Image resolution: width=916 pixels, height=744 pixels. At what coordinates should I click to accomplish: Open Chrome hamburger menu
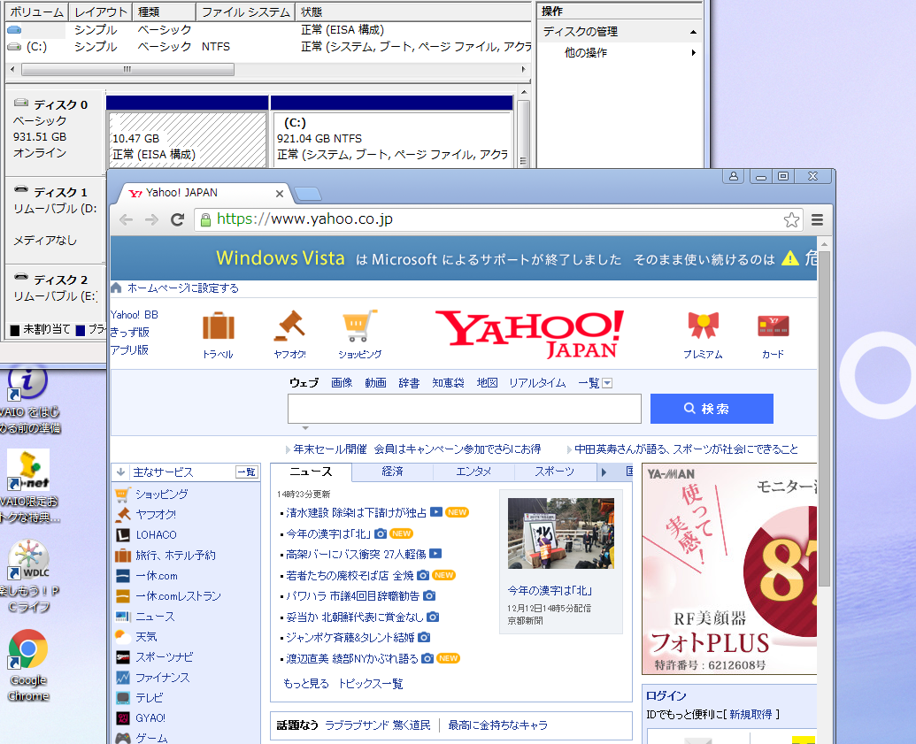point(817,219)
